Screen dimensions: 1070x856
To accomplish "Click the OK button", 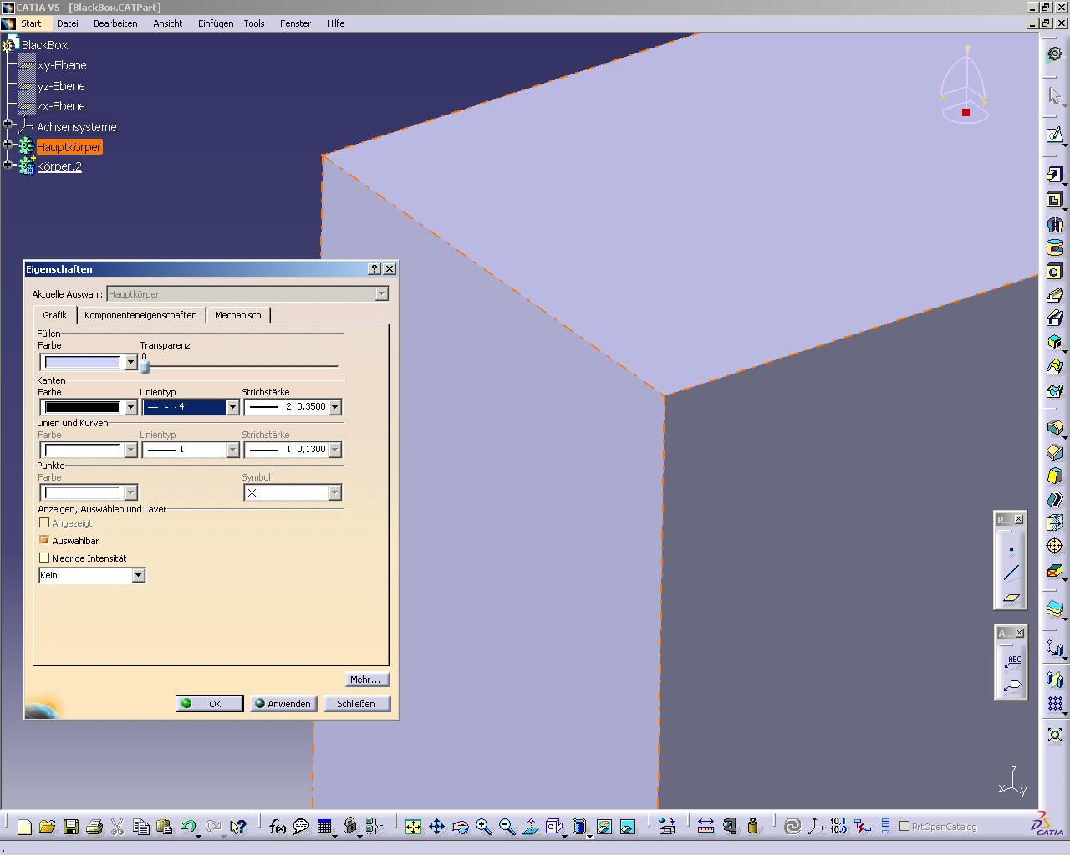I will pos(210,704).
